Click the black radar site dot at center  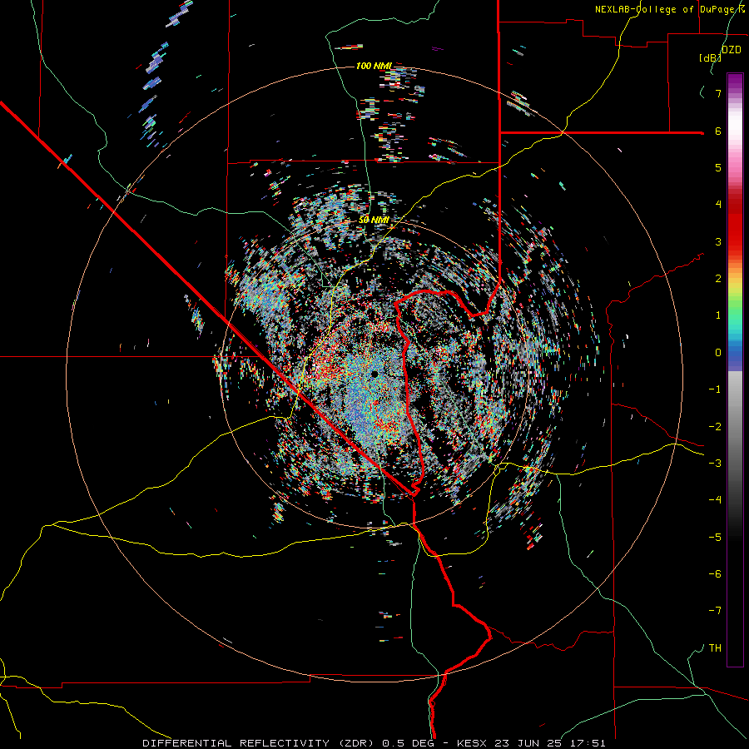[374, 374]
